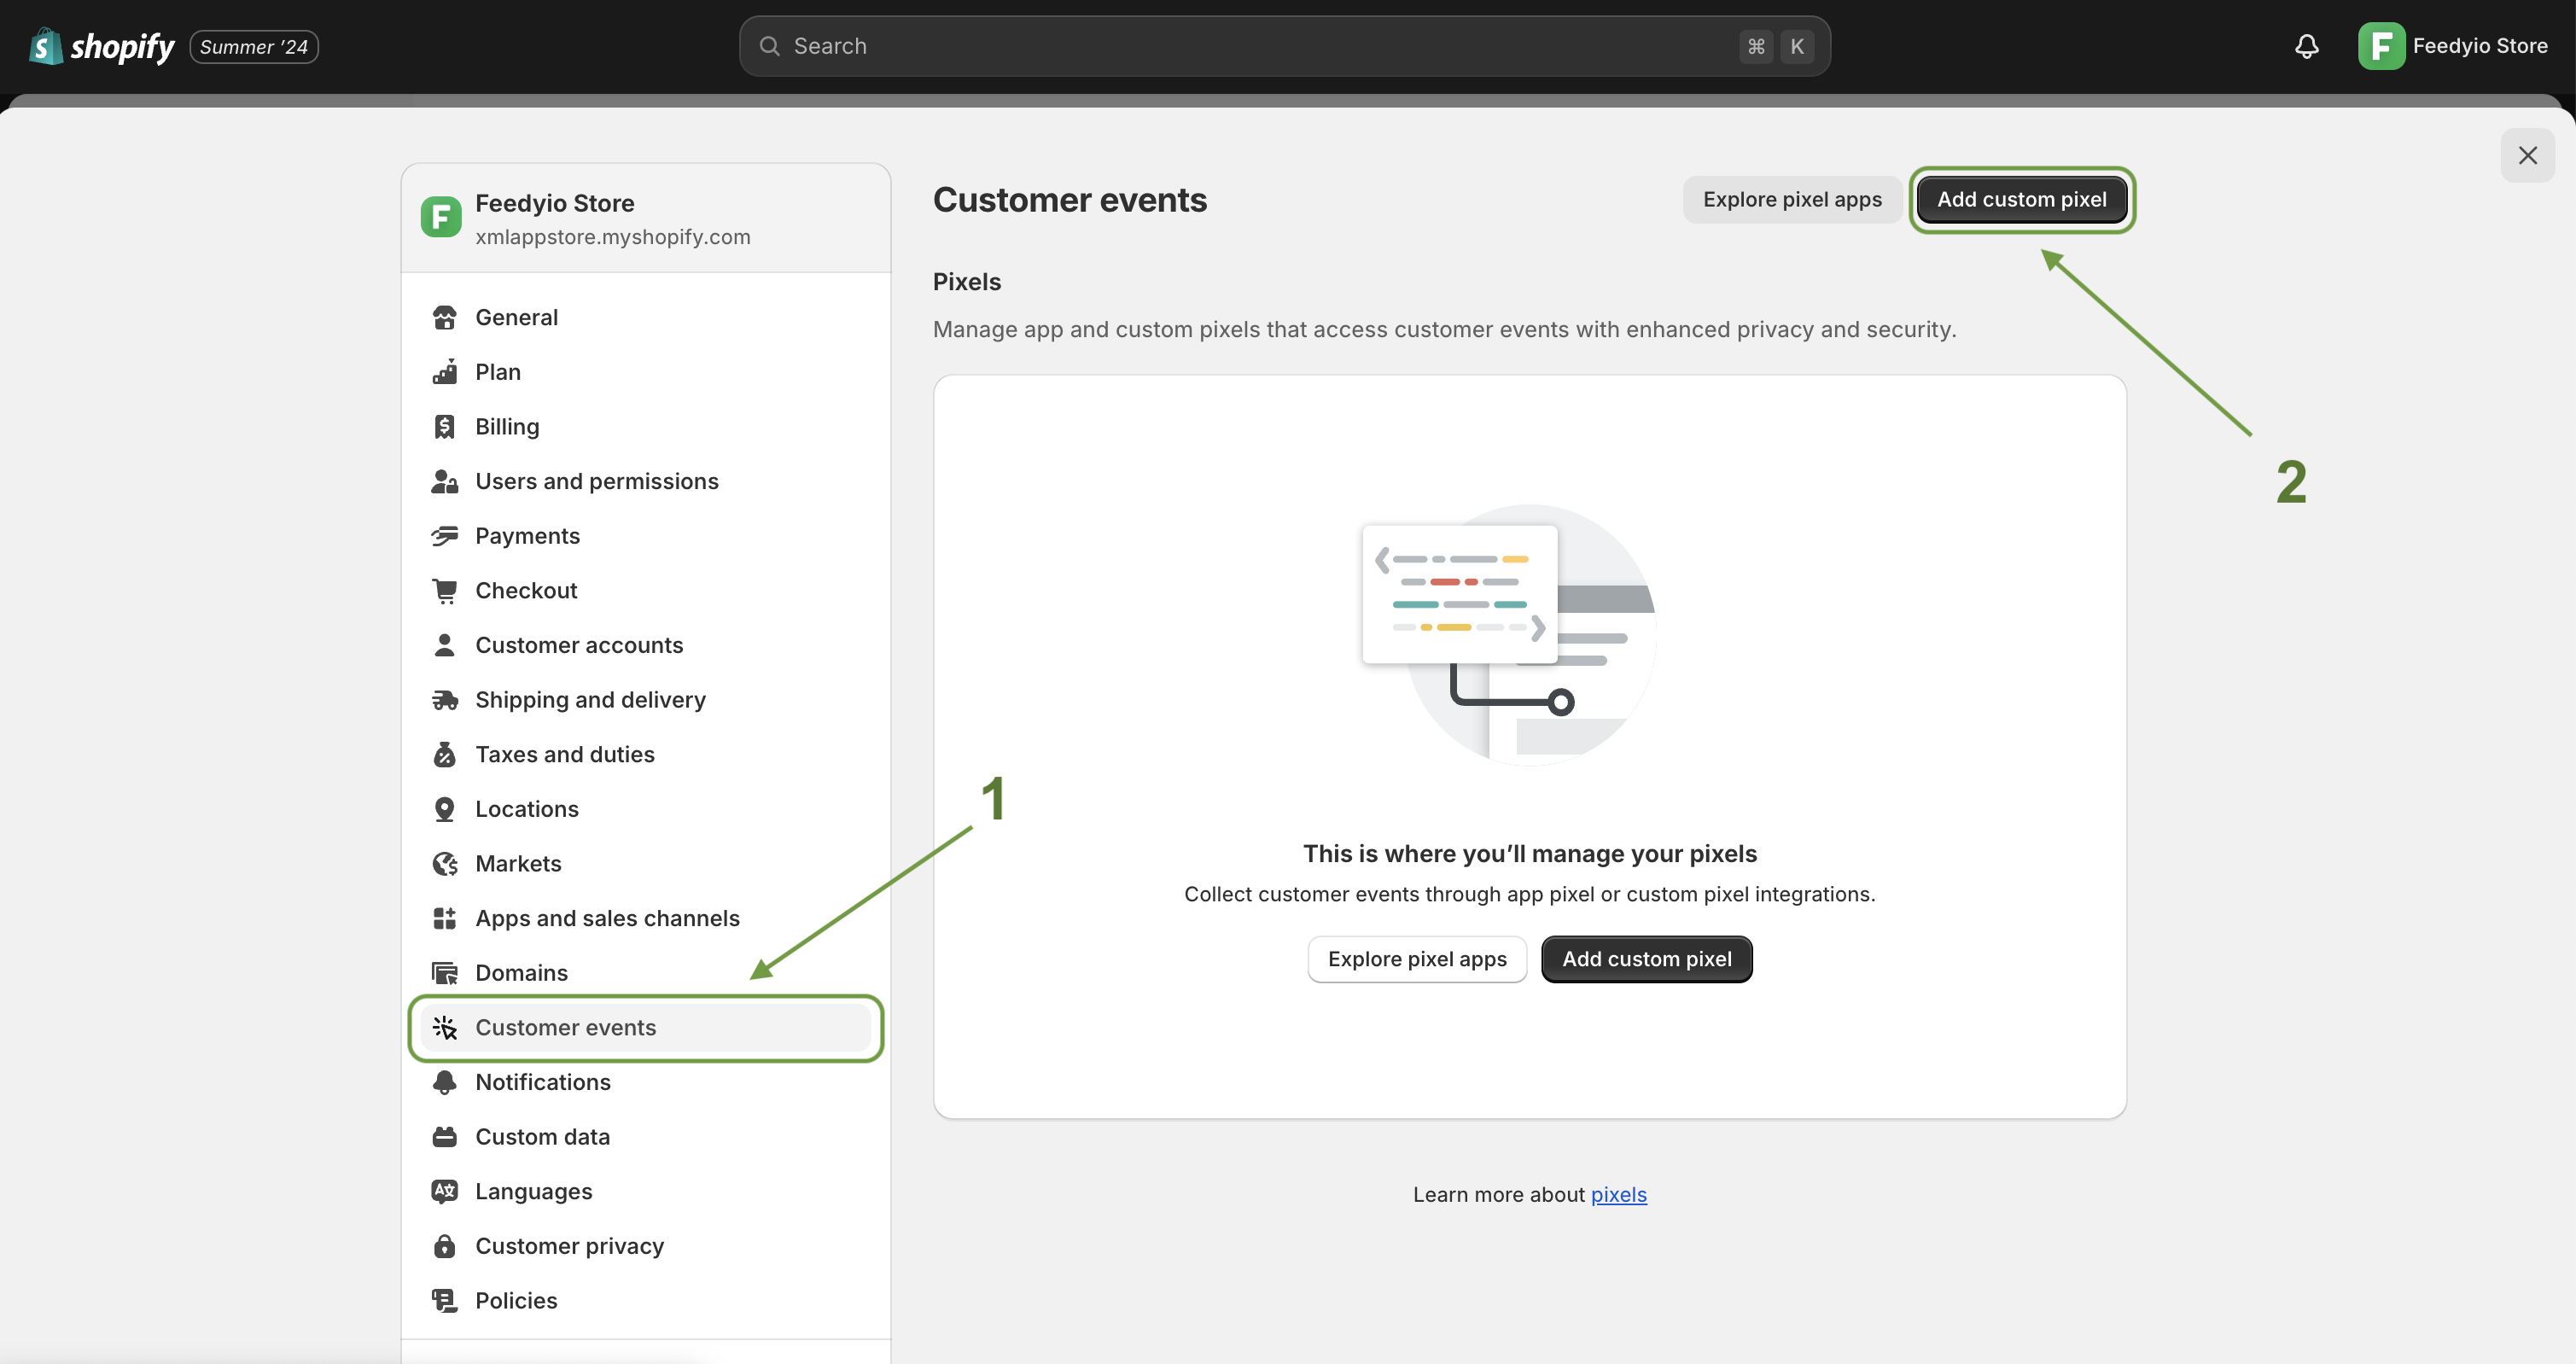Click the Checkout cart icon
The height and width of the screenshot is (1364, 2576).
(x=445, y=590)
